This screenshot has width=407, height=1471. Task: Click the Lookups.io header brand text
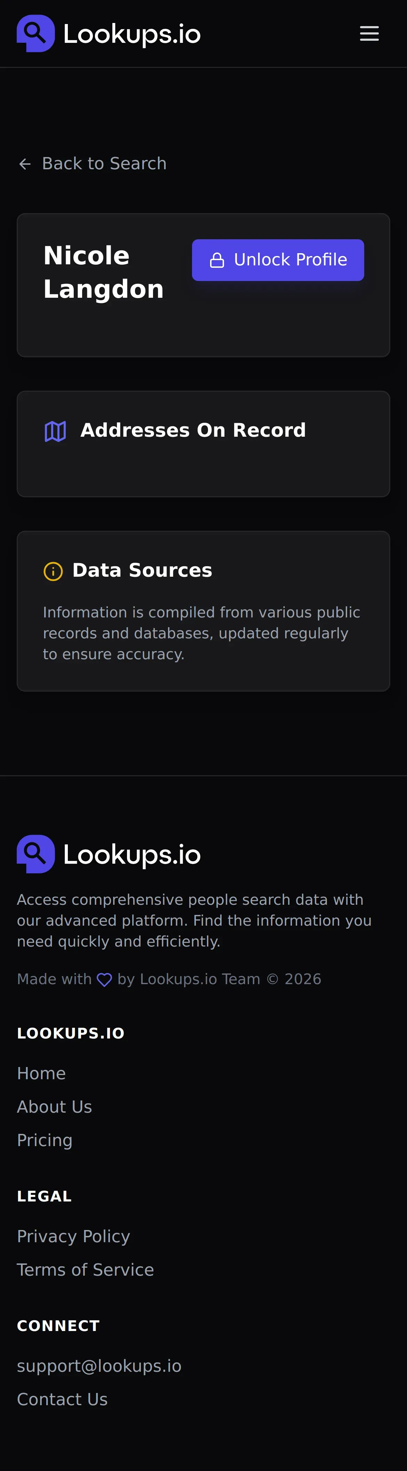132,34
